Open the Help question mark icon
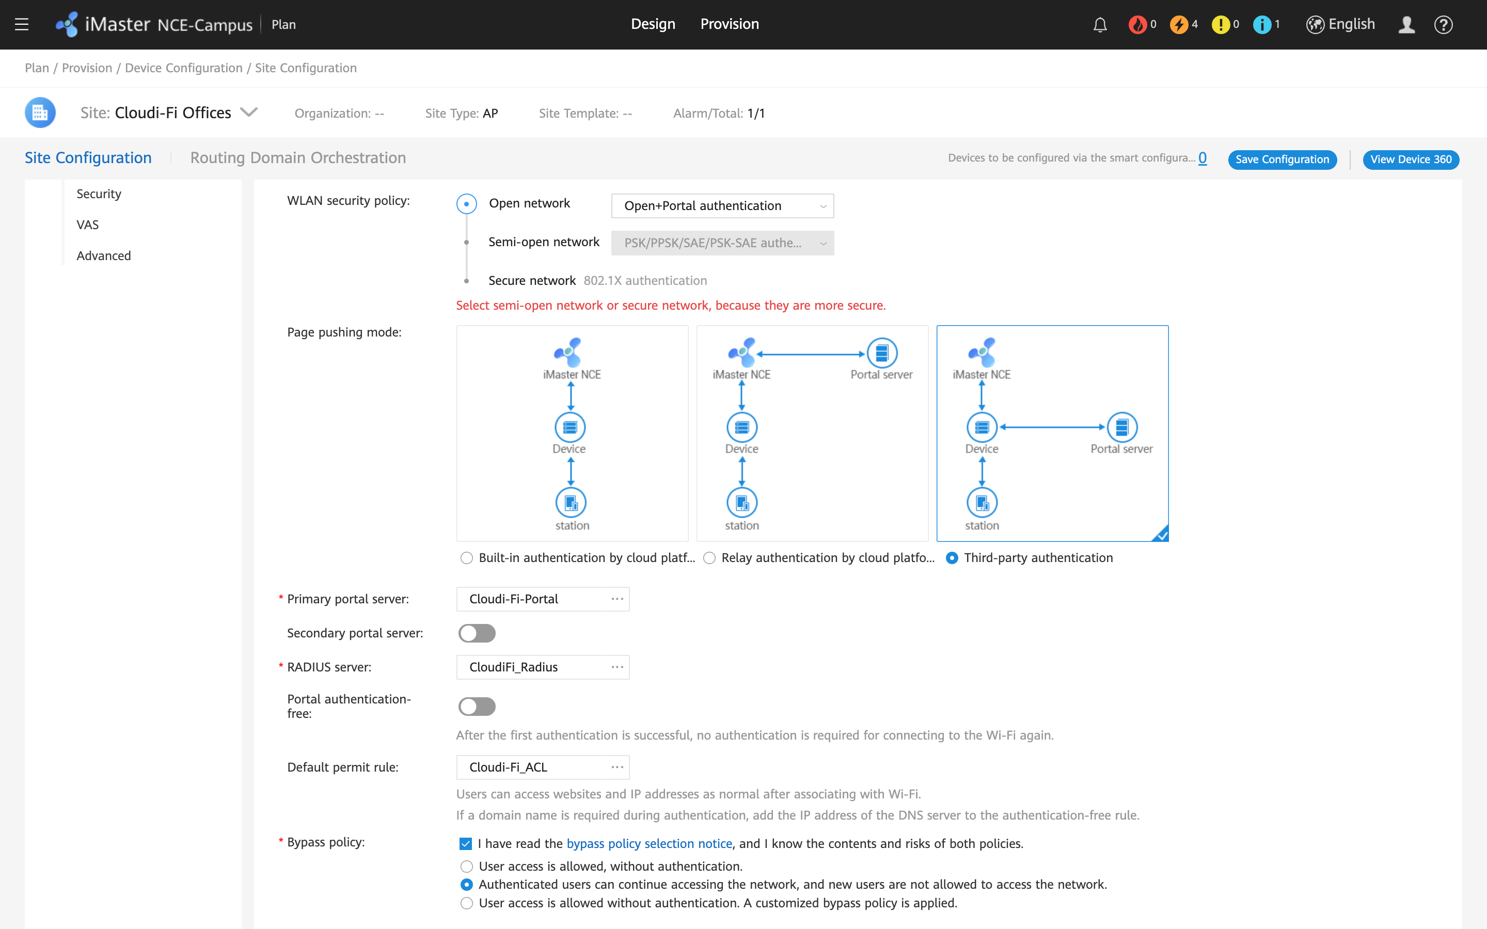This screenshot has height=929, width=1487. [1444, 25]
